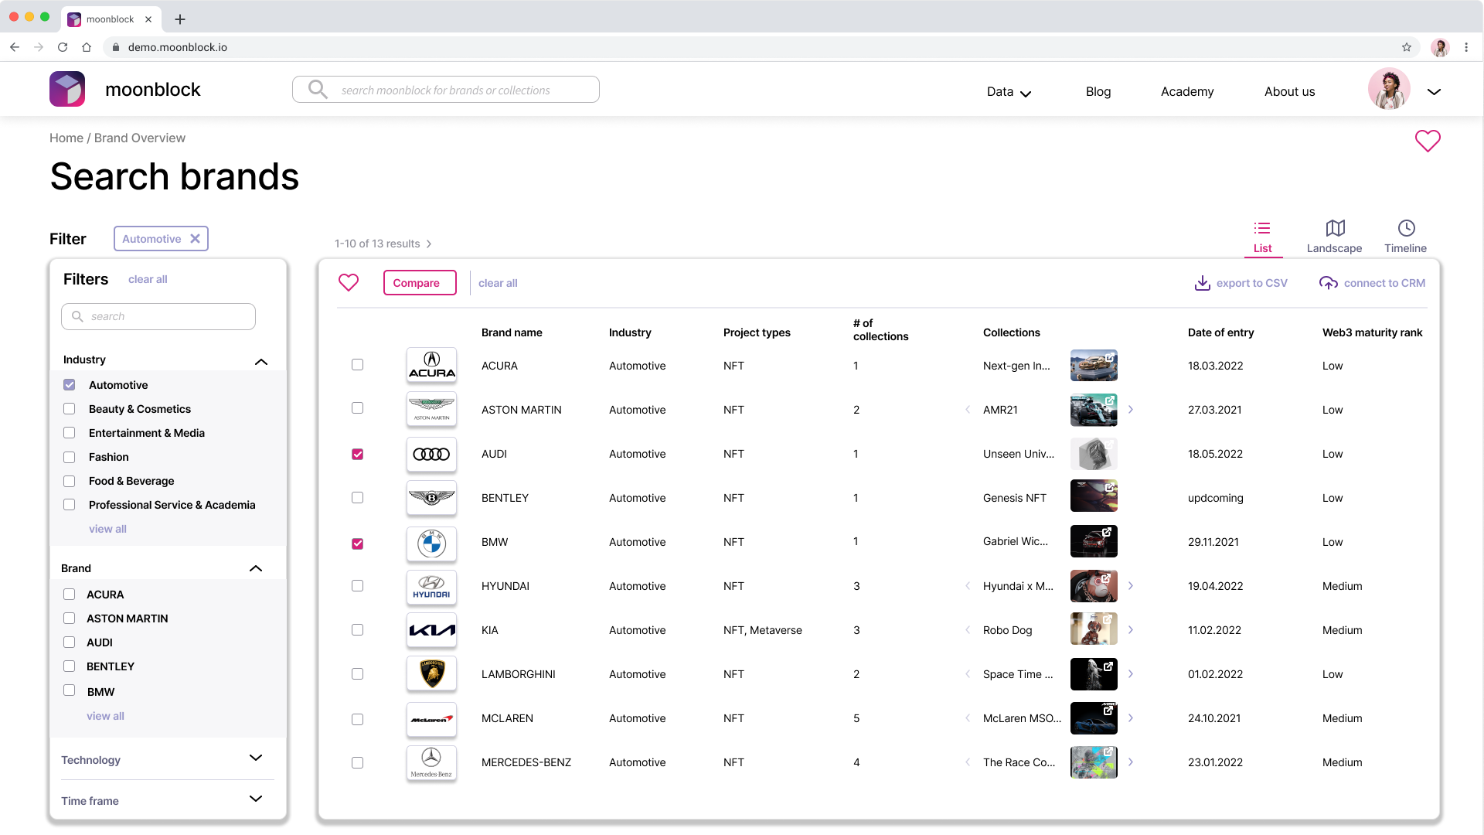Go back with browser back arrow

(15, 47)
